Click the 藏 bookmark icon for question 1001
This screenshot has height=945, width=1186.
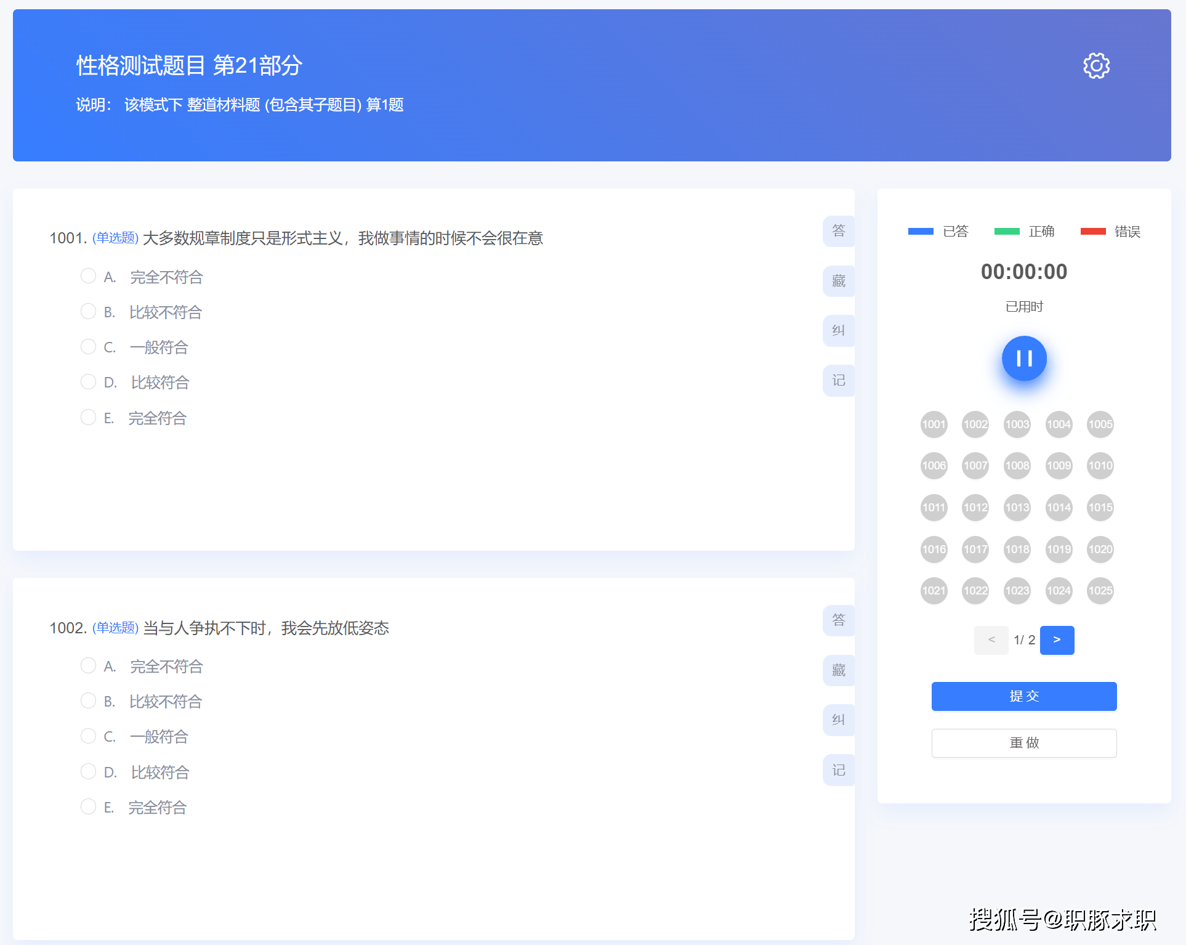838,281
